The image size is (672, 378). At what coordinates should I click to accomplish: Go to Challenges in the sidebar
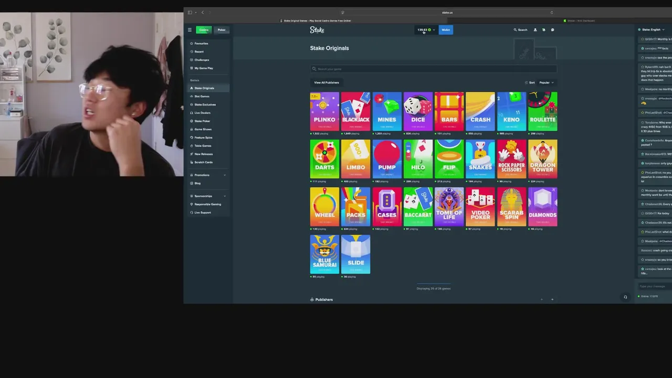[202, 60]
